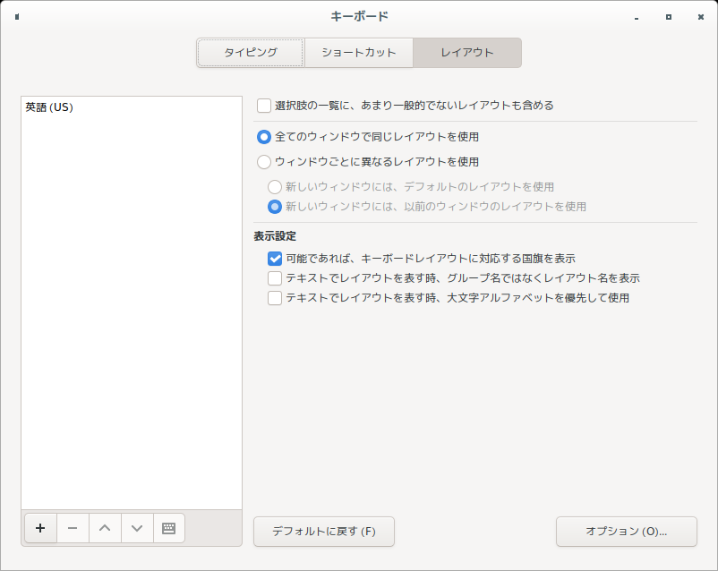Screen dimensions: 718x571
Task: Click the デフォルトに戻す (F) button
Action: tap(324, 532)
